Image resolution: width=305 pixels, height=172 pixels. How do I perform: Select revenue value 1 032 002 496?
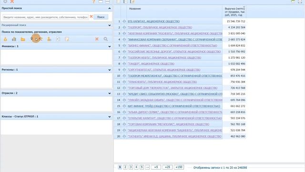tap(236, 64)
